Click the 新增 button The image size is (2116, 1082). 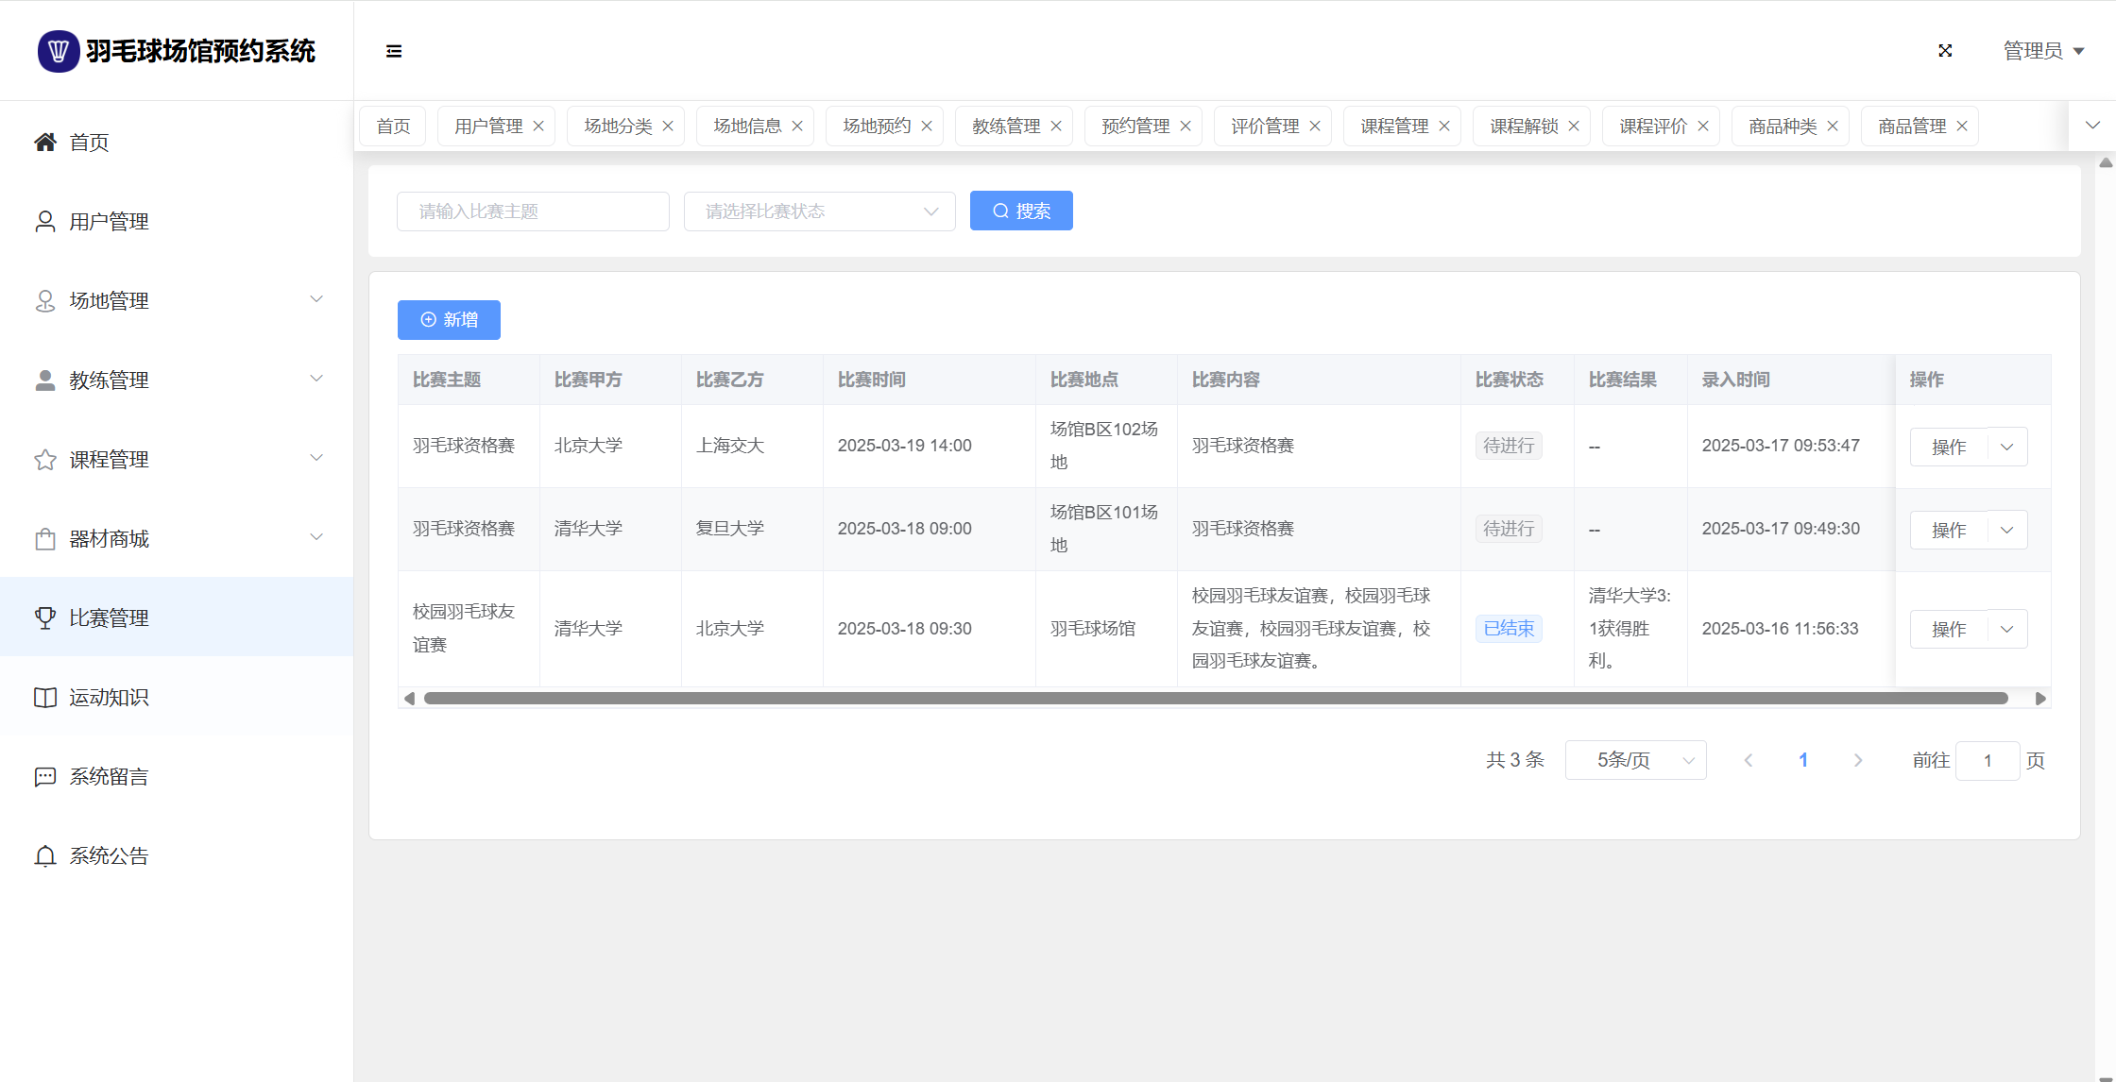click(449, 320)
